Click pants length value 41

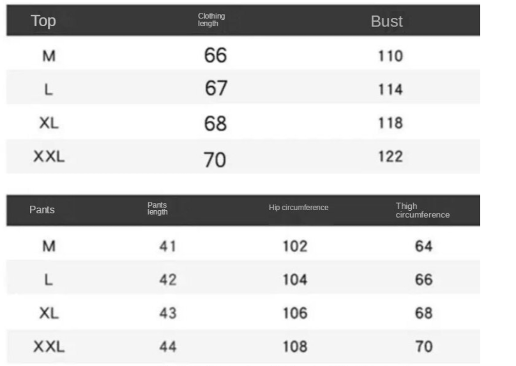168,246
